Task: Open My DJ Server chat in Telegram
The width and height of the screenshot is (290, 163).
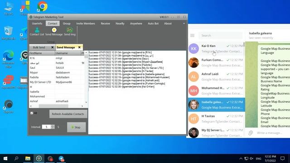Action: point(216,133)
